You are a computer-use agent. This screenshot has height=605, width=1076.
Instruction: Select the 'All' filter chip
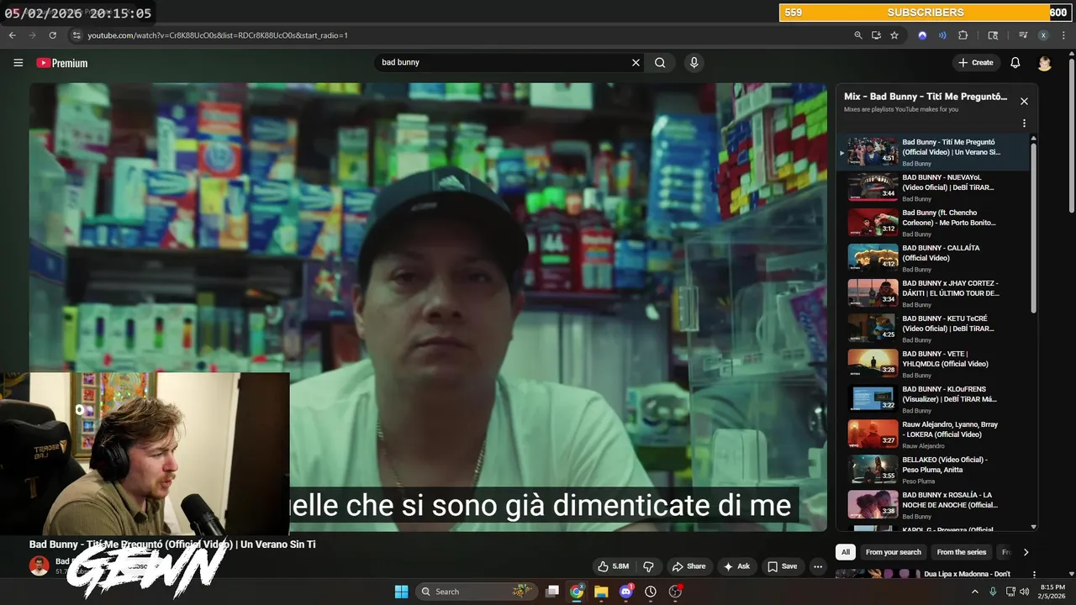coord(846,552)
